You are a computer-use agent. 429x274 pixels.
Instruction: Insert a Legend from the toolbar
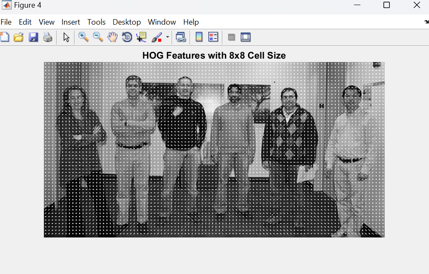(x=213, y=37)
